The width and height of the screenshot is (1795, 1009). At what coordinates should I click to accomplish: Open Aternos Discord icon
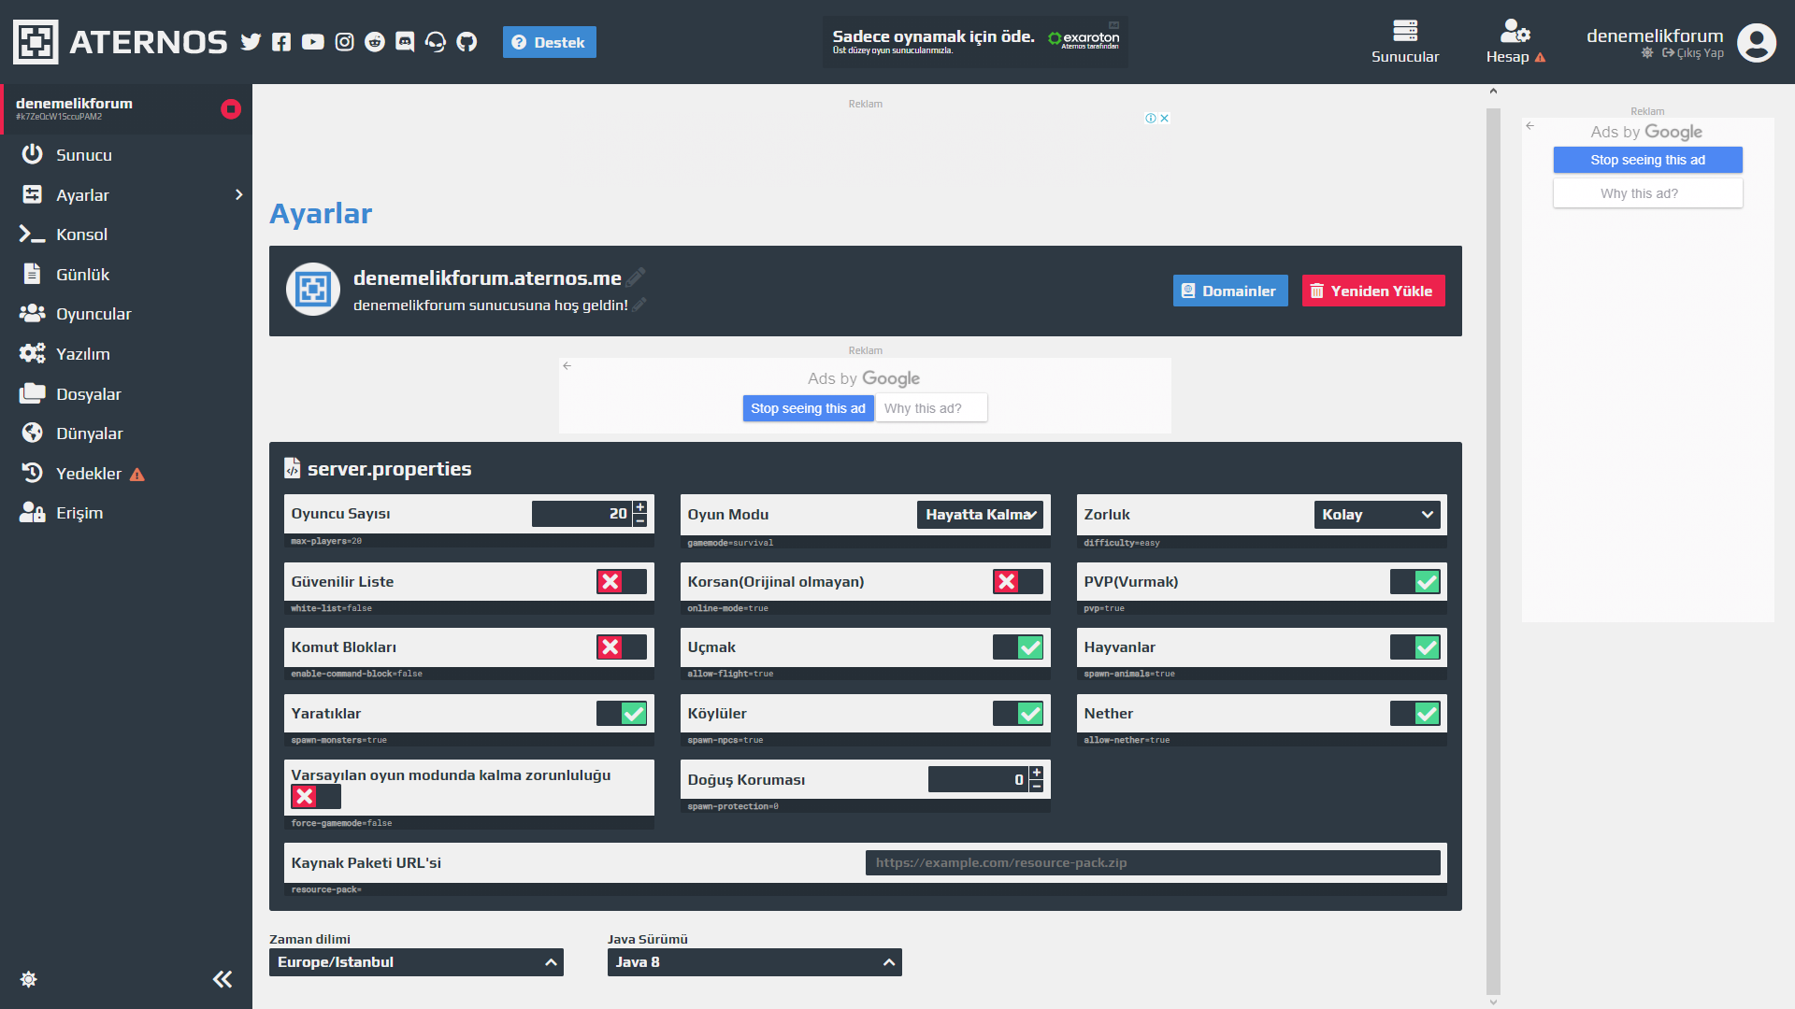[405, 42]
